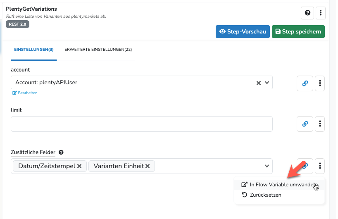The width and height of the screenshot is (338, 219).
Task: Open three-dot menu beside limit field
Action: click(x=320, y=124)
